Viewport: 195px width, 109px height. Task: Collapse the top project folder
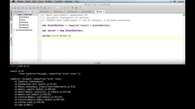(x=14, y=15)
